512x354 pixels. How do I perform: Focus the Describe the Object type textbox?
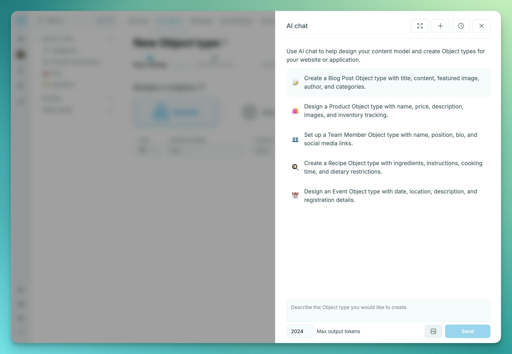point(388,310)
